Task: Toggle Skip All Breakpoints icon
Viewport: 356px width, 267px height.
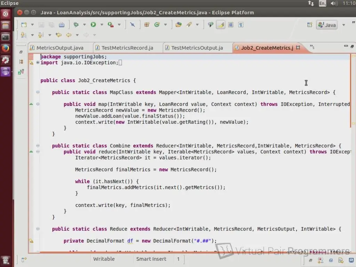Action: pyautogui.click(x=132, y=25)
